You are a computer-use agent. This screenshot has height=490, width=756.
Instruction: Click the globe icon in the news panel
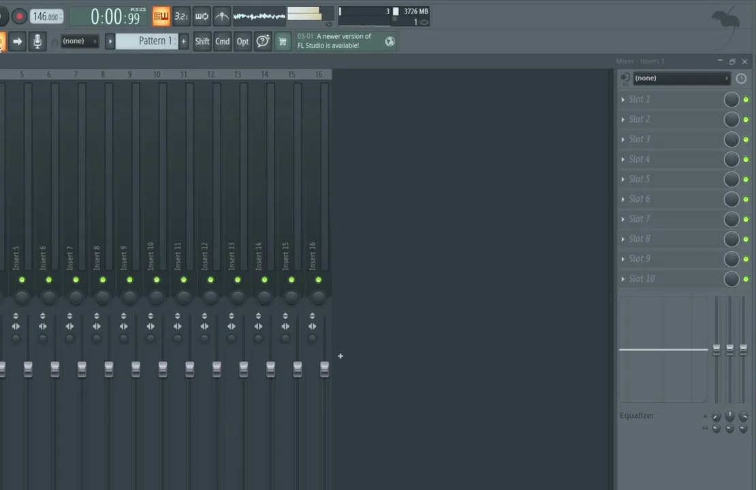[390, 42]
